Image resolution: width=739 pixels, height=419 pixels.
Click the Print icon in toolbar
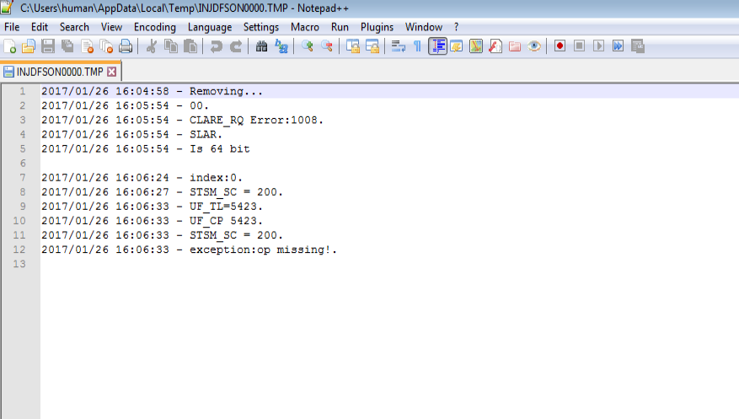point(126,46)
